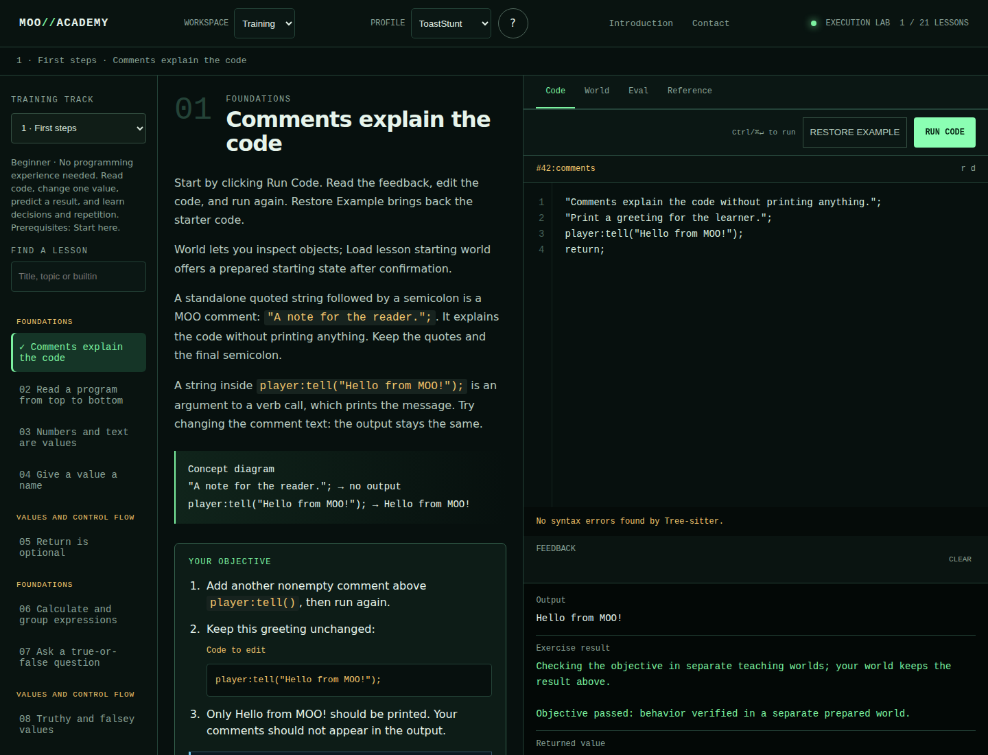The width and height of the screenshot is (988, 755).
Task: Click the '#42:comments' verb label
Action: tap(565, 169)
